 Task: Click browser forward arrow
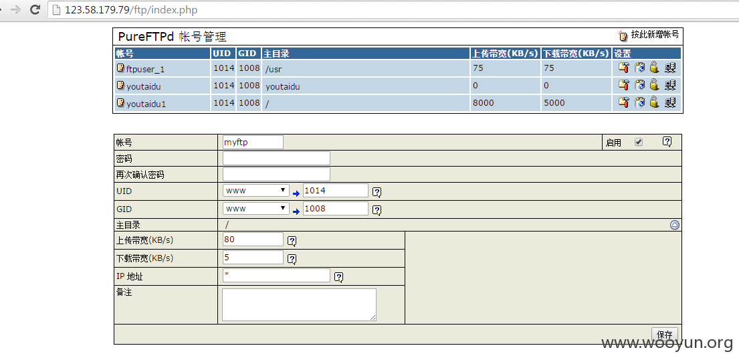(x=15, y=9)
